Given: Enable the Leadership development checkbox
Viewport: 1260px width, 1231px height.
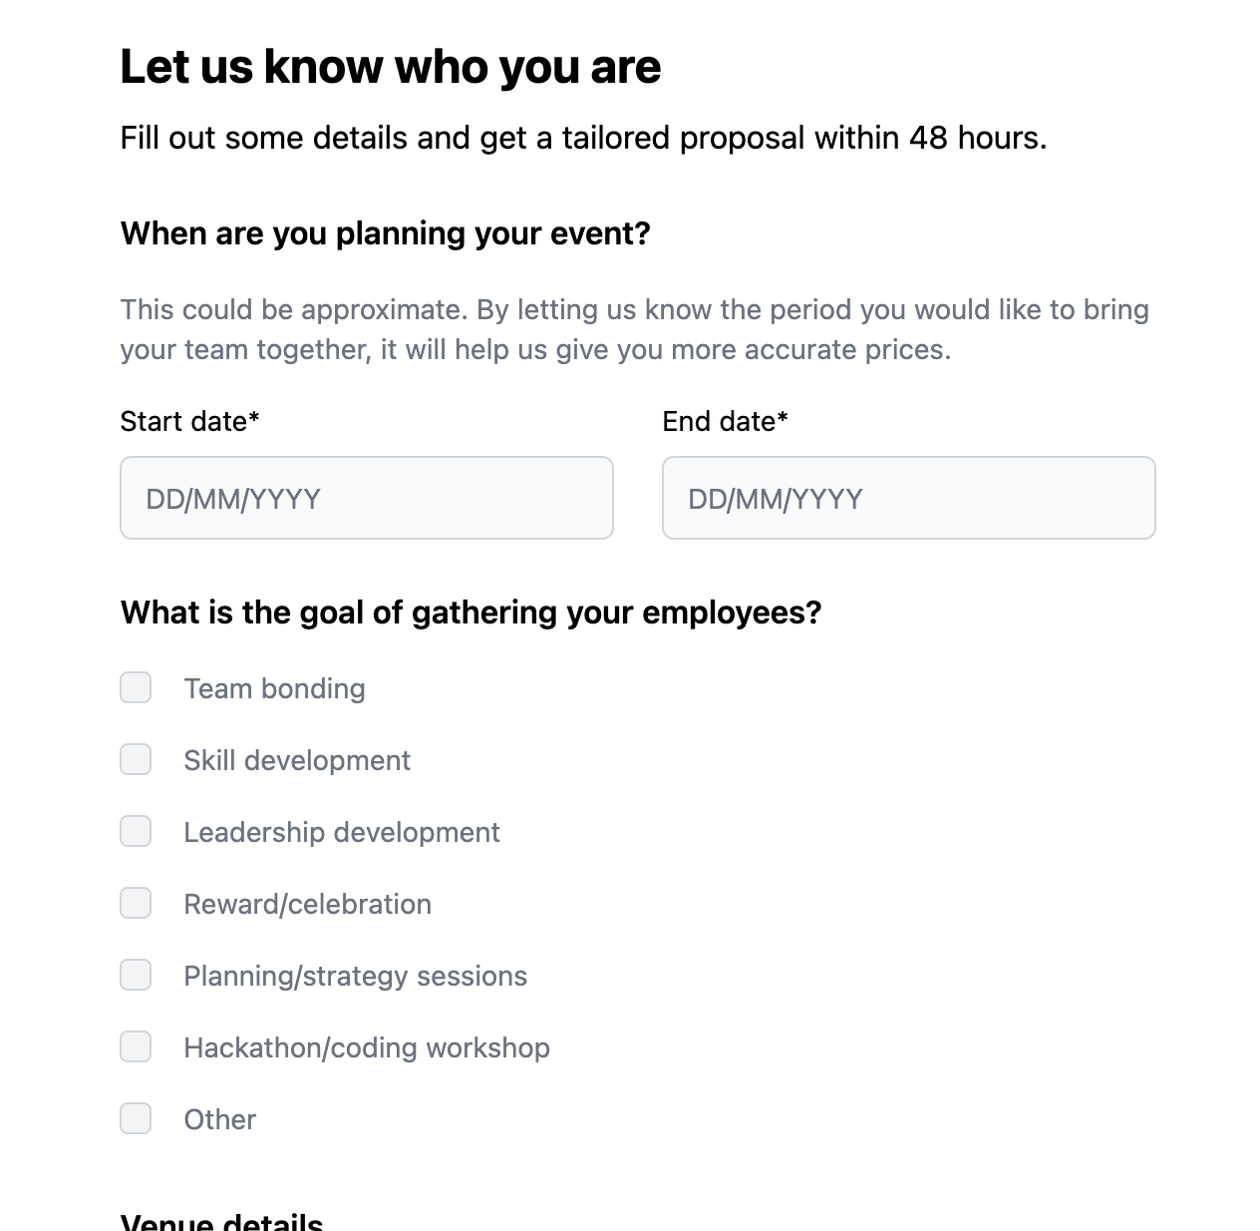Looking at the screenshot, I should point(136,831).
